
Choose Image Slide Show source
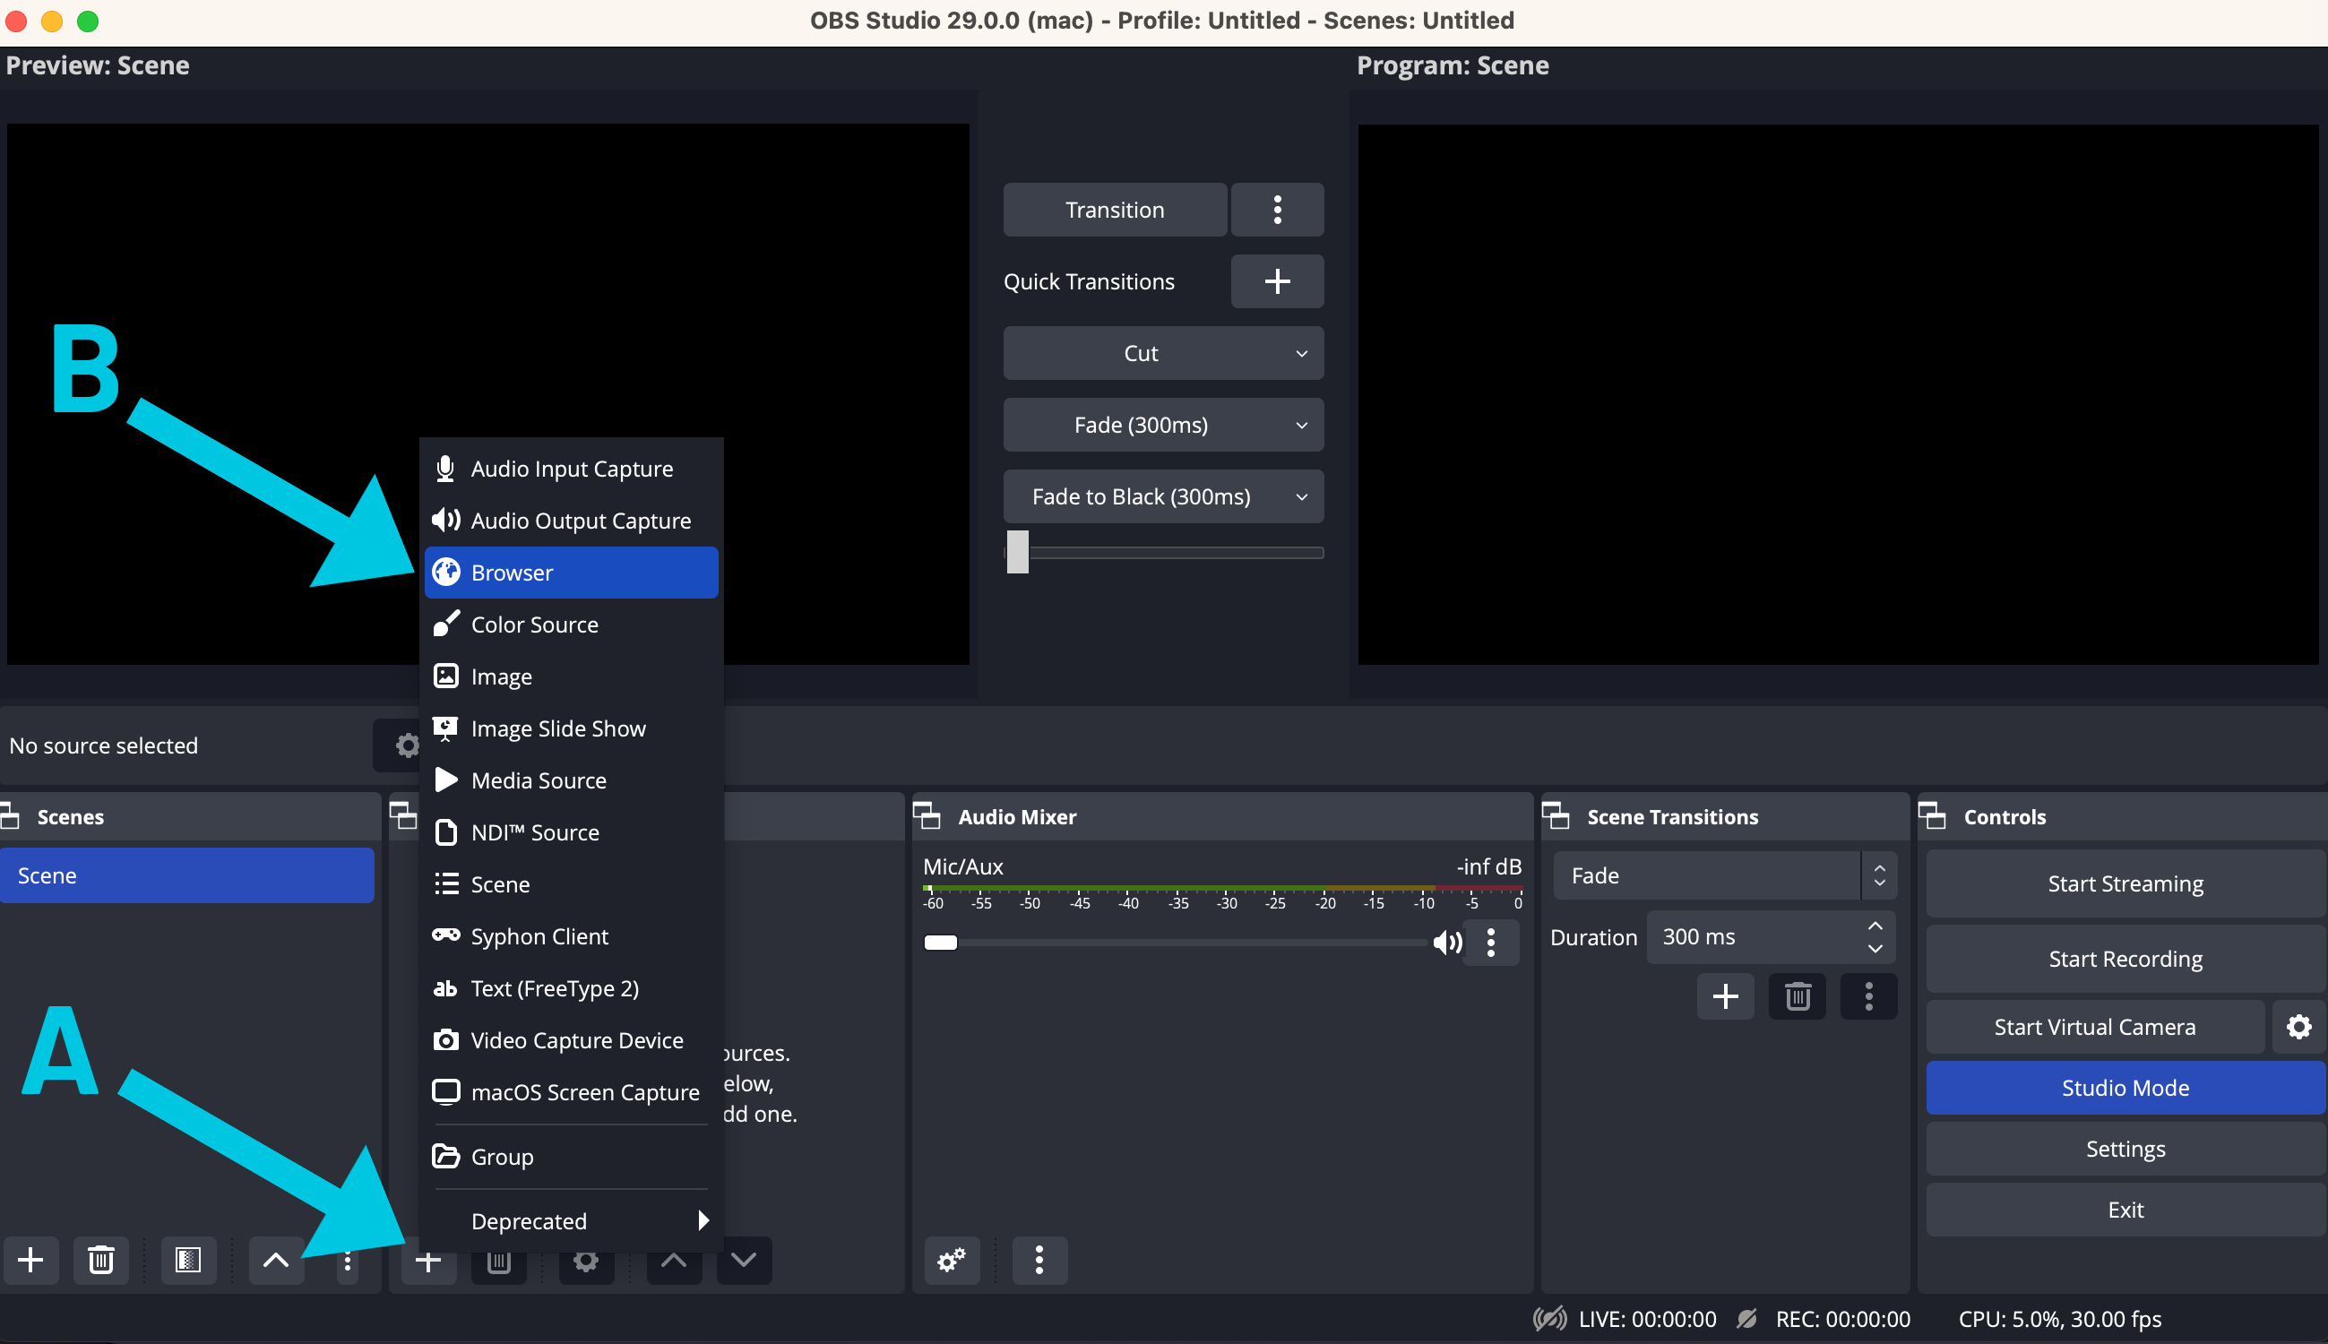coord(571,728)
